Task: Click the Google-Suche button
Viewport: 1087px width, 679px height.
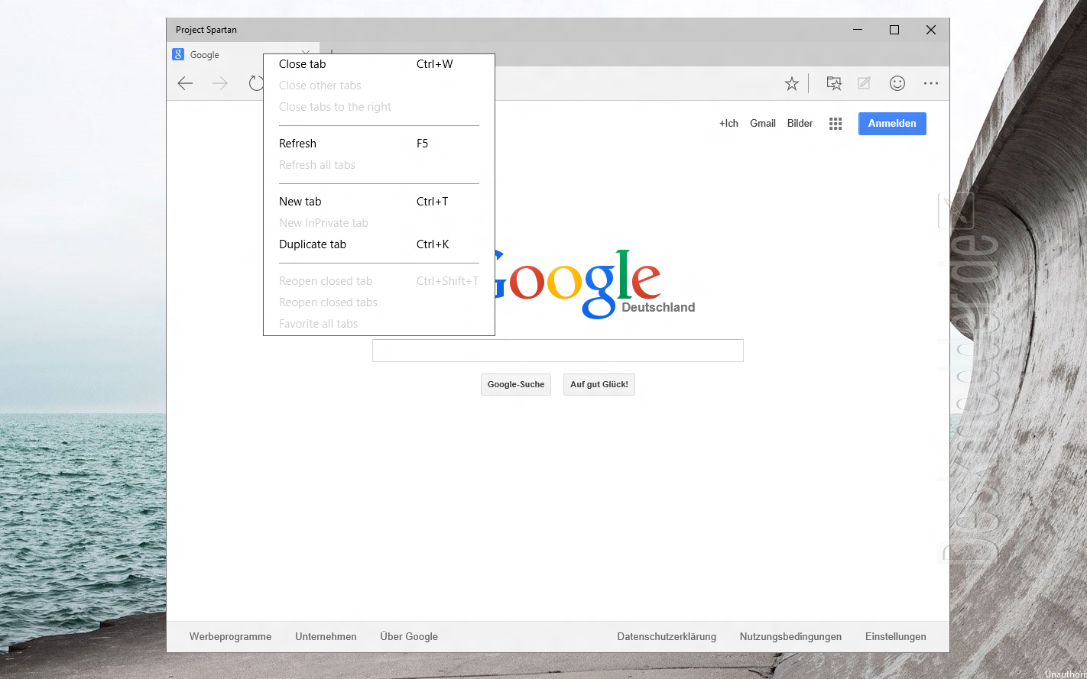Action: tap(516, 384)
